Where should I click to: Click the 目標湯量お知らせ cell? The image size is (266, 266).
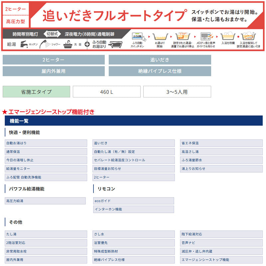(134, 169)
